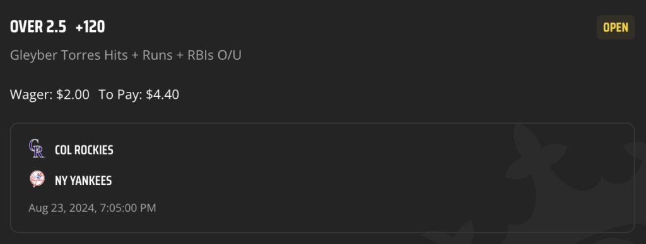Open the NY YANKEES team name
Viewport: 646px width, 244px height.
[83, 180]
